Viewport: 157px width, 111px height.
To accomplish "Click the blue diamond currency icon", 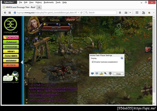I will click(x=57, y=24).
